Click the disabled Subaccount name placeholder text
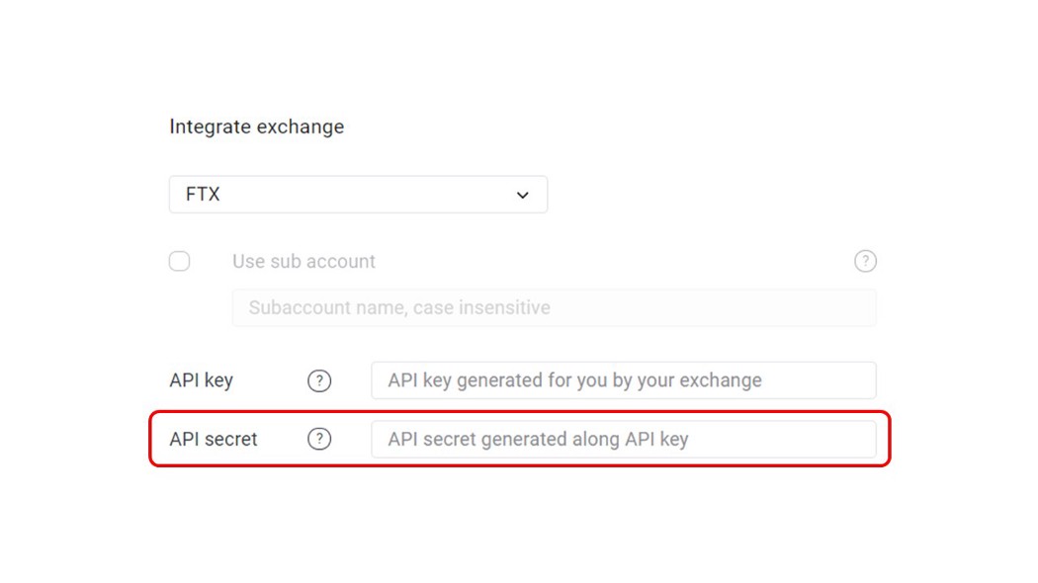The image size is (1038, 583). click(399, 307)
